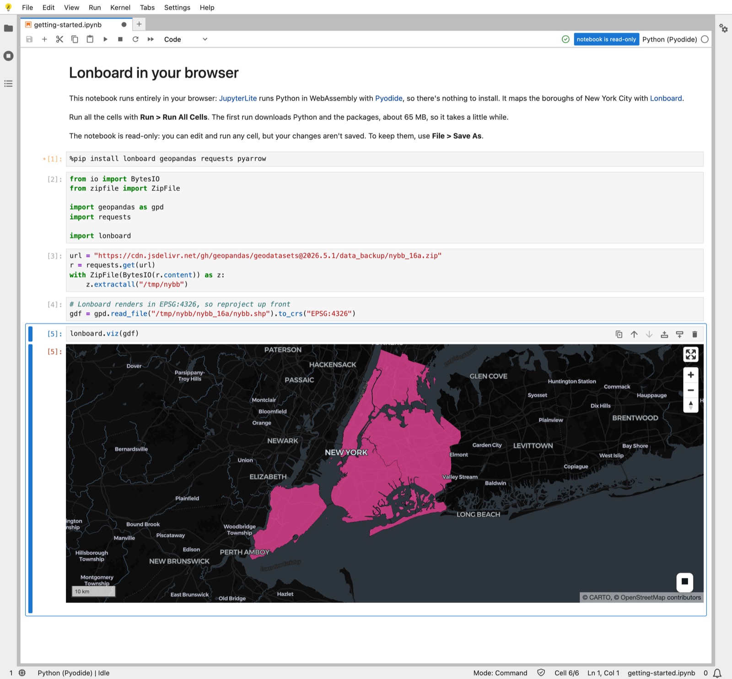Move cell 5 down
This screenshot has width=732, height=679.
(649, 334)
